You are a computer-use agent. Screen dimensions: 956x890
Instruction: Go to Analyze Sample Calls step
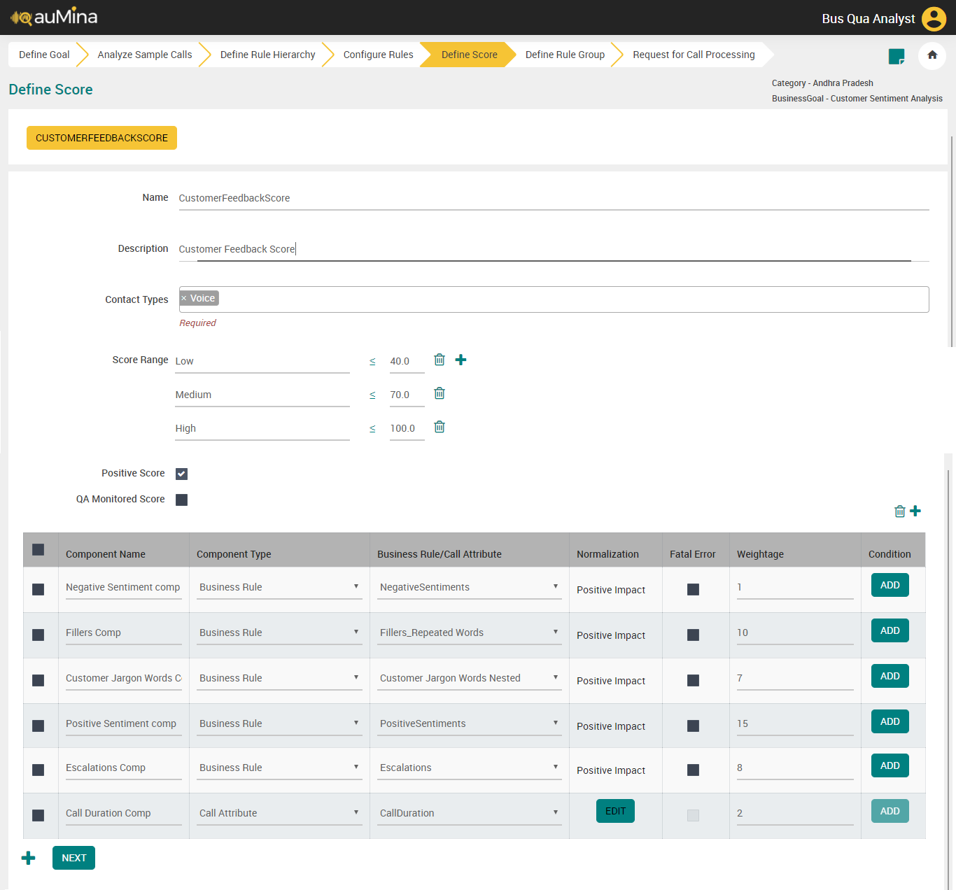[145, 55]
